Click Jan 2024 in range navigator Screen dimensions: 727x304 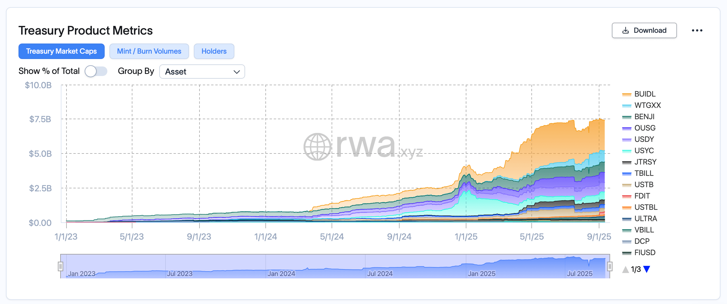(x=281, y=273)
